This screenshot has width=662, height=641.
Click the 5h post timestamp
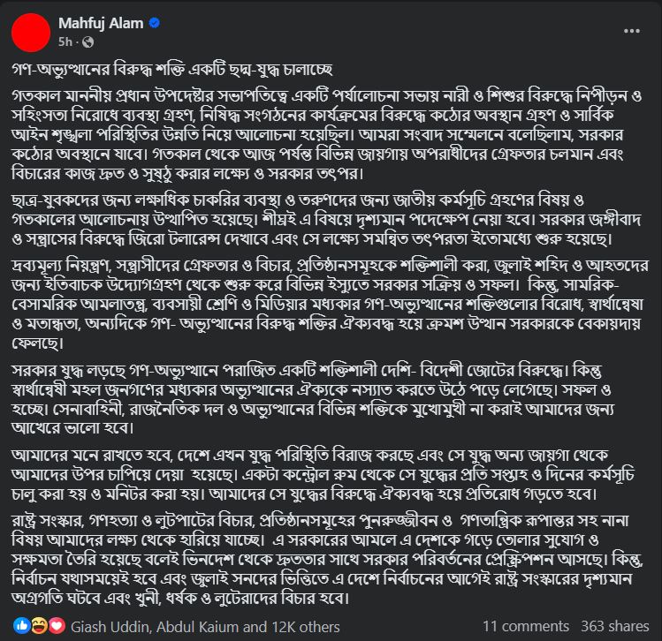66,41
